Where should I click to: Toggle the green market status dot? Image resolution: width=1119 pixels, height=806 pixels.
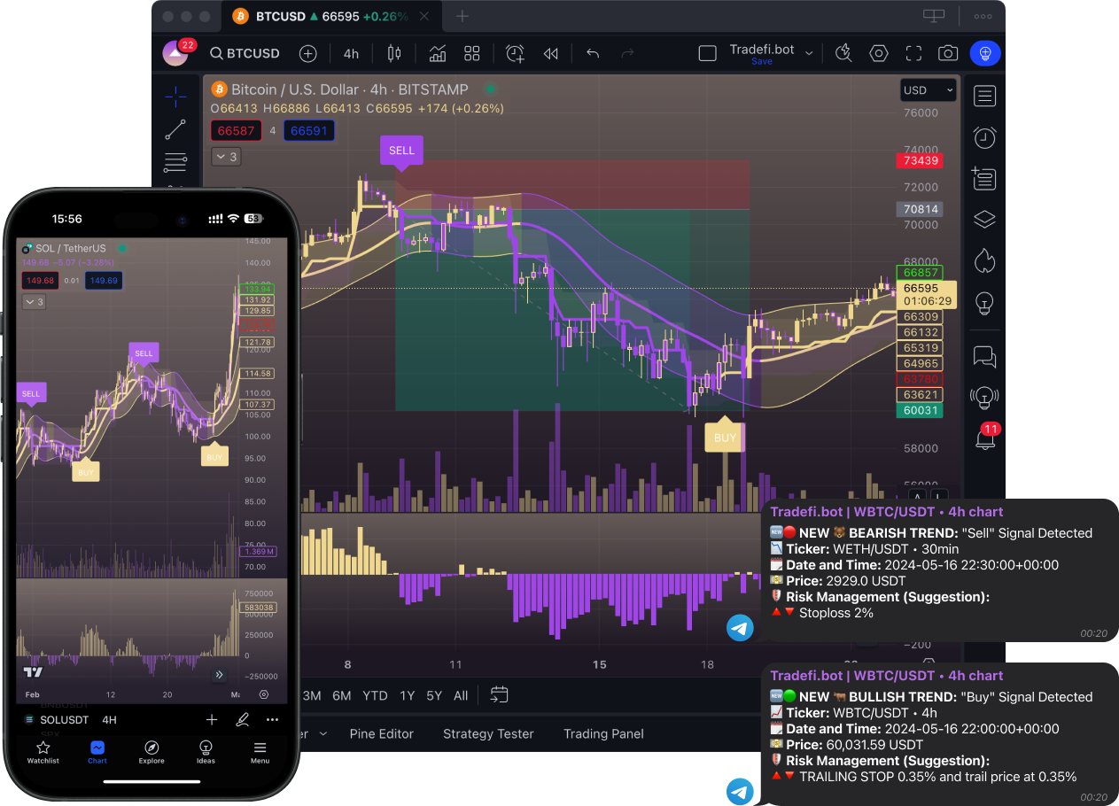tap(490, 89)
